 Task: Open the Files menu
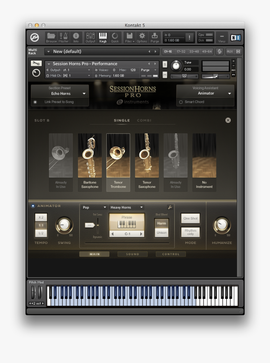(130, 37)
